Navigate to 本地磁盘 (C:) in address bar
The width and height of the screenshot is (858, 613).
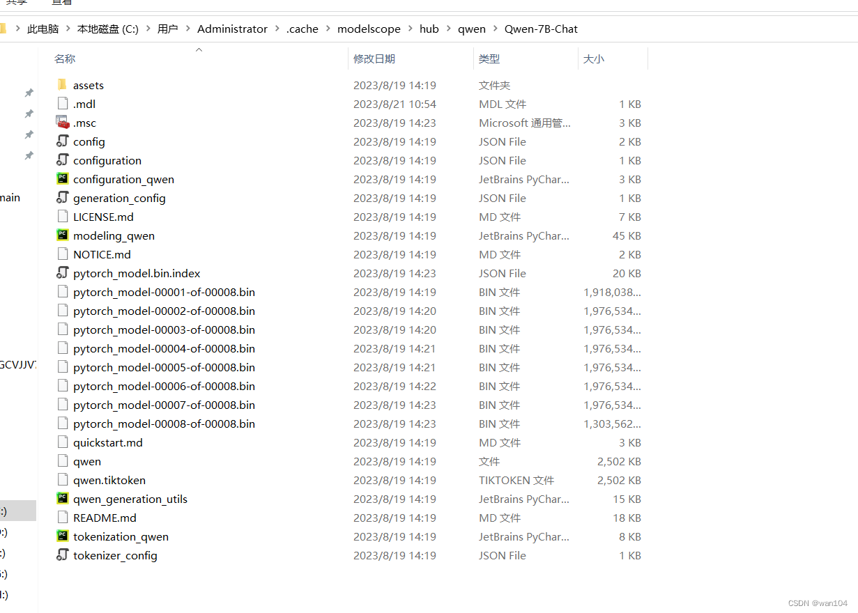coord(108,29)
